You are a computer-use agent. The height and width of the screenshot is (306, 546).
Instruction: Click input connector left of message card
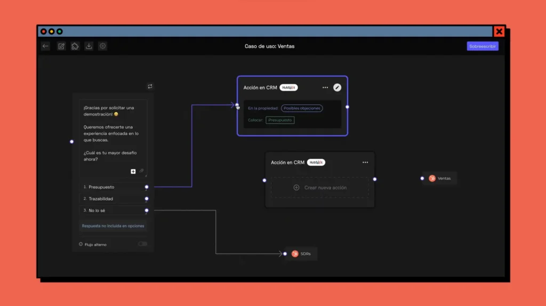pyautogui.click(x=72, y=142)
